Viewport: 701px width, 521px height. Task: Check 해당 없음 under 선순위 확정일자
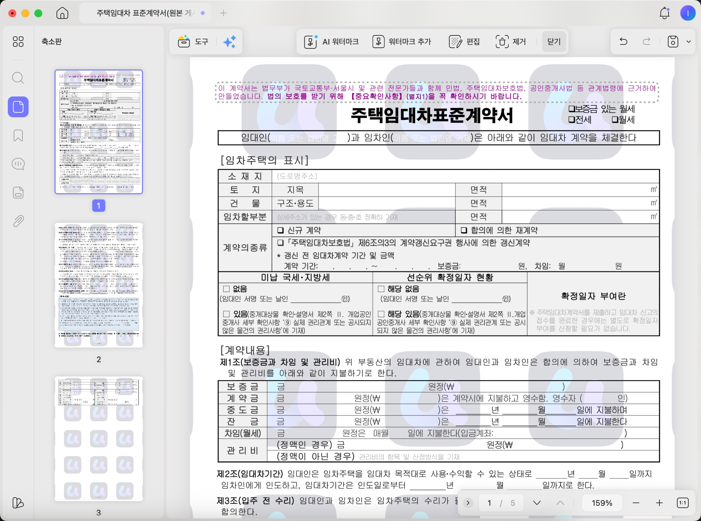pos(381,289)
